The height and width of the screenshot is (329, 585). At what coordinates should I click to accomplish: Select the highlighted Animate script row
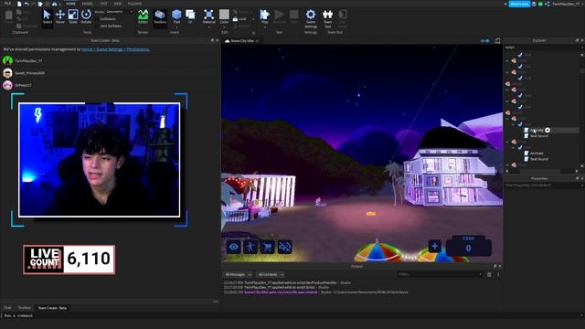click(542, 130)
